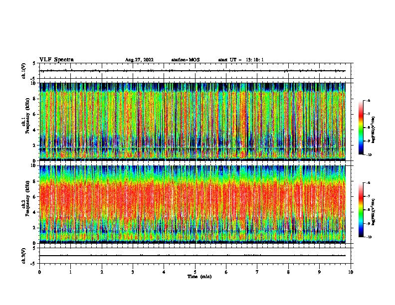The image size is (395, 305).
Task: Select the start UT 13:10:1 text
Action: (x=241, y=60)
